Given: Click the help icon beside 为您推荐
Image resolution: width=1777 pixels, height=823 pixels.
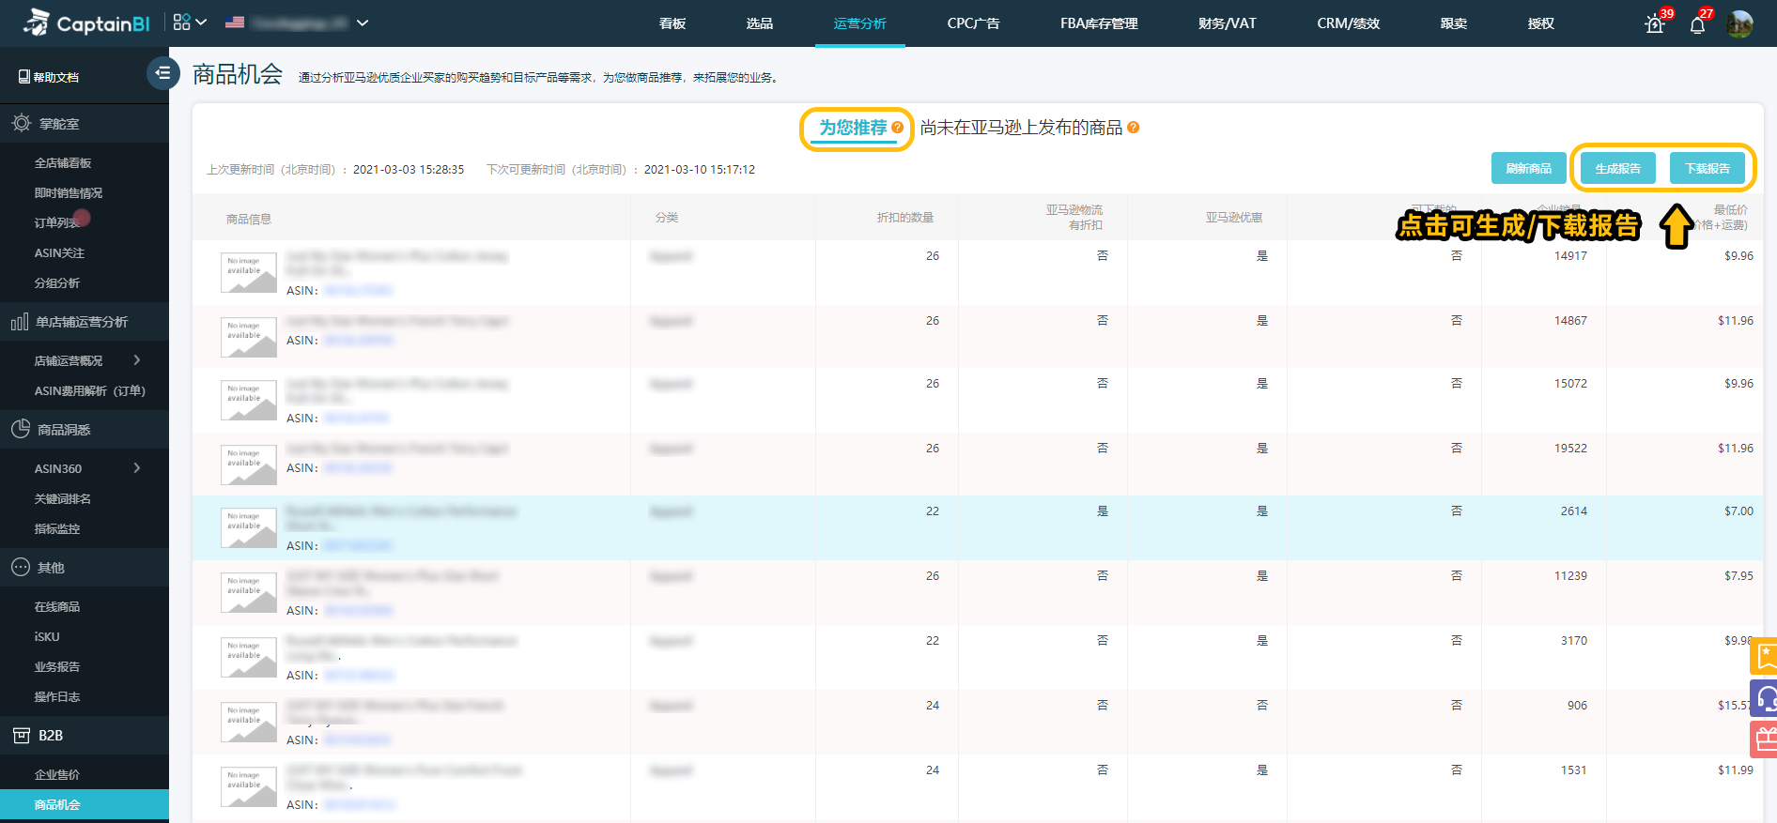Looking at the screenshot, I should pyautogui.click(x=898, y=128).
